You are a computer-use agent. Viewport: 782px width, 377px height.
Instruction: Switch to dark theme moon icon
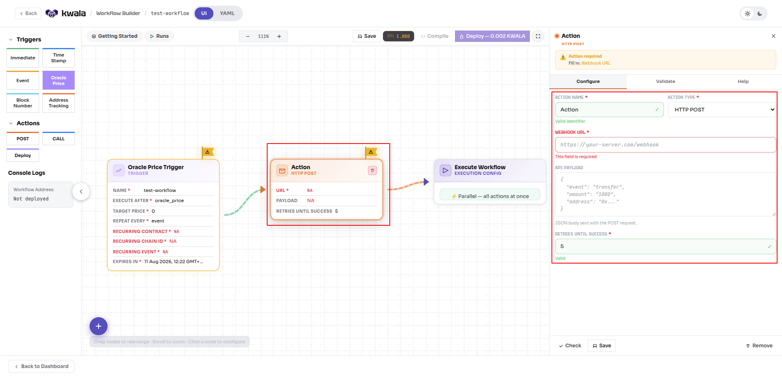click(760, 13)
